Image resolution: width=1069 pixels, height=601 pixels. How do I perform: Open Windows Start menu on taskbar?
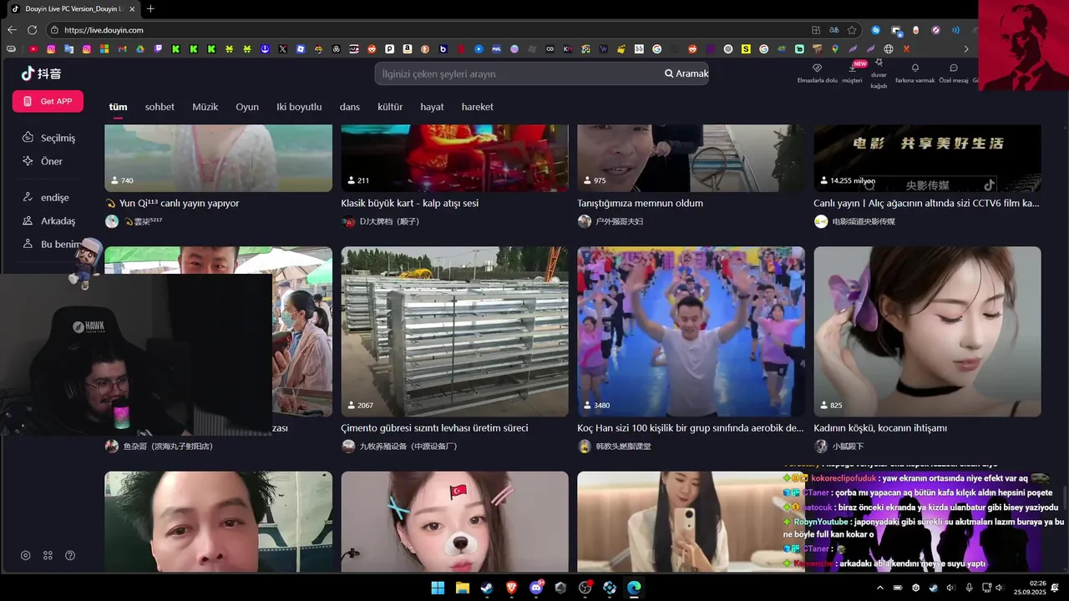(438, 588)
